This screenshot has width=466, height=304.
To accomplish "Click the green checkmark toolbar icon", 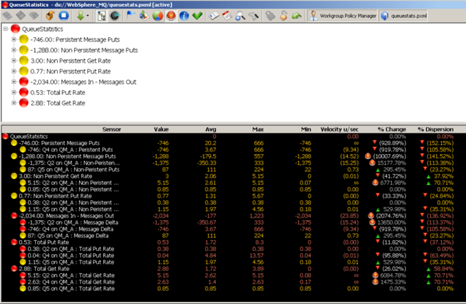I will (197, 15).
